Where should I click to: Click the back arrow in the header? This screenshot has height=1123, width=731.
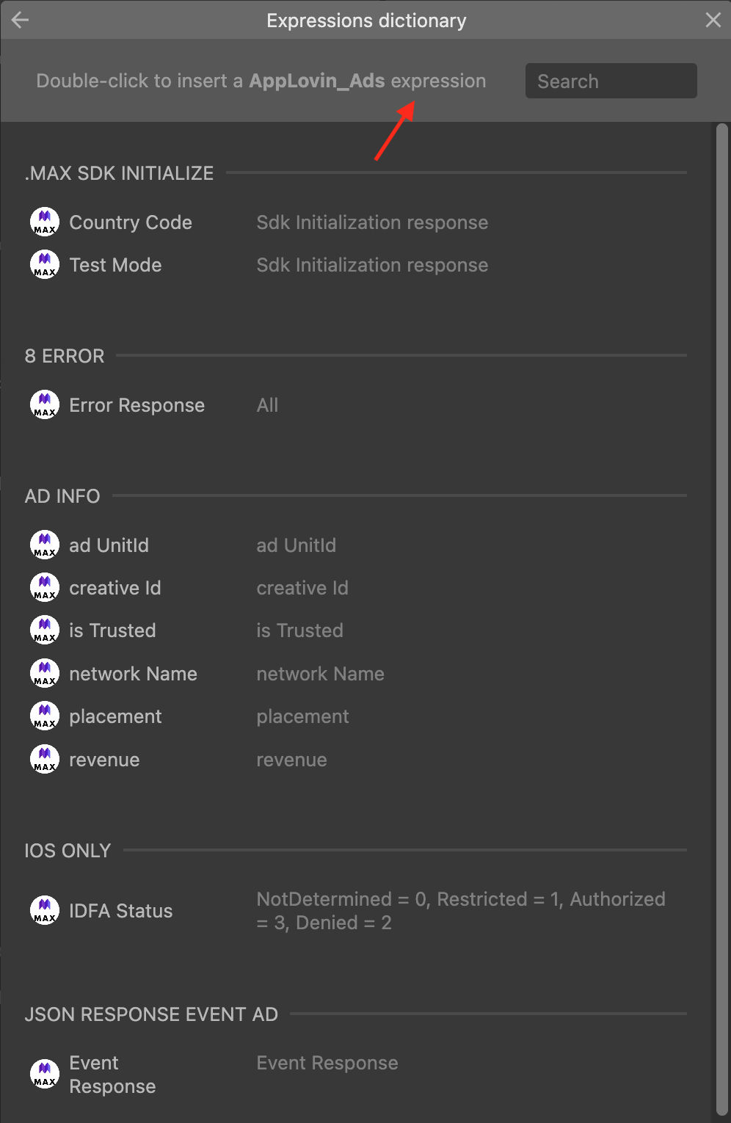[21, 20]
